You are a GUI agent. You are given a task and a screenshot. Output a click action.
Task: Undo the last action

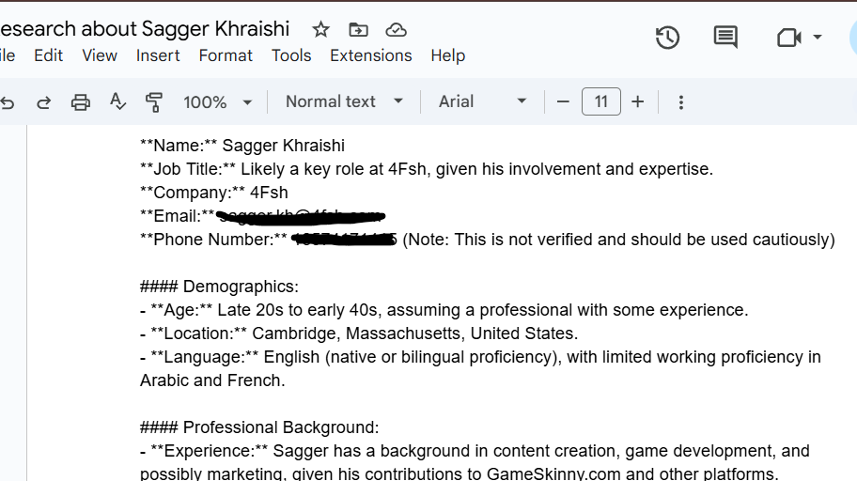[8, 102]
